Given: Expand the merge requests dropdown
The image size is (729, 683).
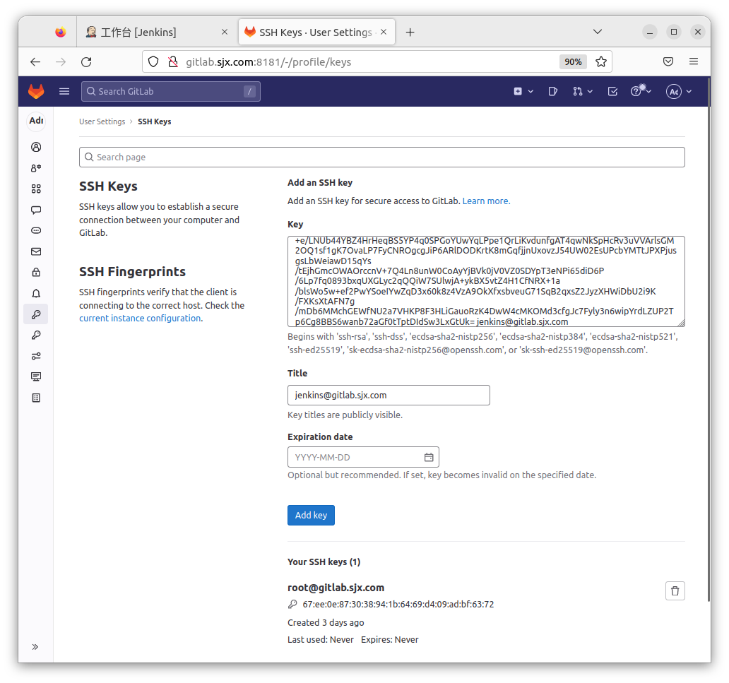Looking at the screenshot, I should coord(582,91).
